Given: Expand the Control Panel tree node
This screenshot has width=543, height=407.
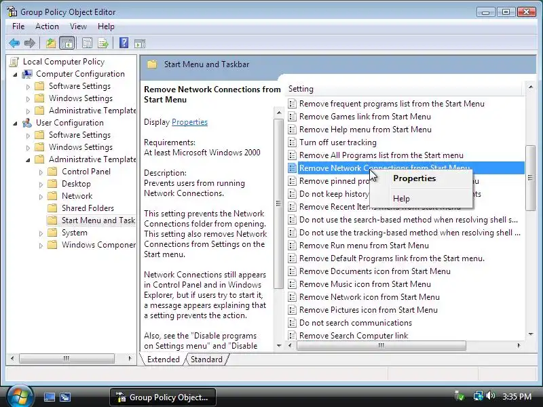Looking at the screenshot, I should point(41,172).
